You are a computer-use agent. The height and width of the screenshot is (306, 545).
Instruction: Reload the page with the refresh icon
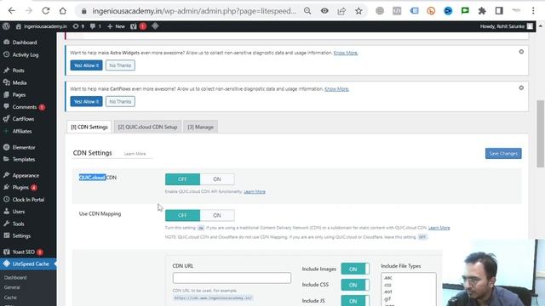click(45, 11)
